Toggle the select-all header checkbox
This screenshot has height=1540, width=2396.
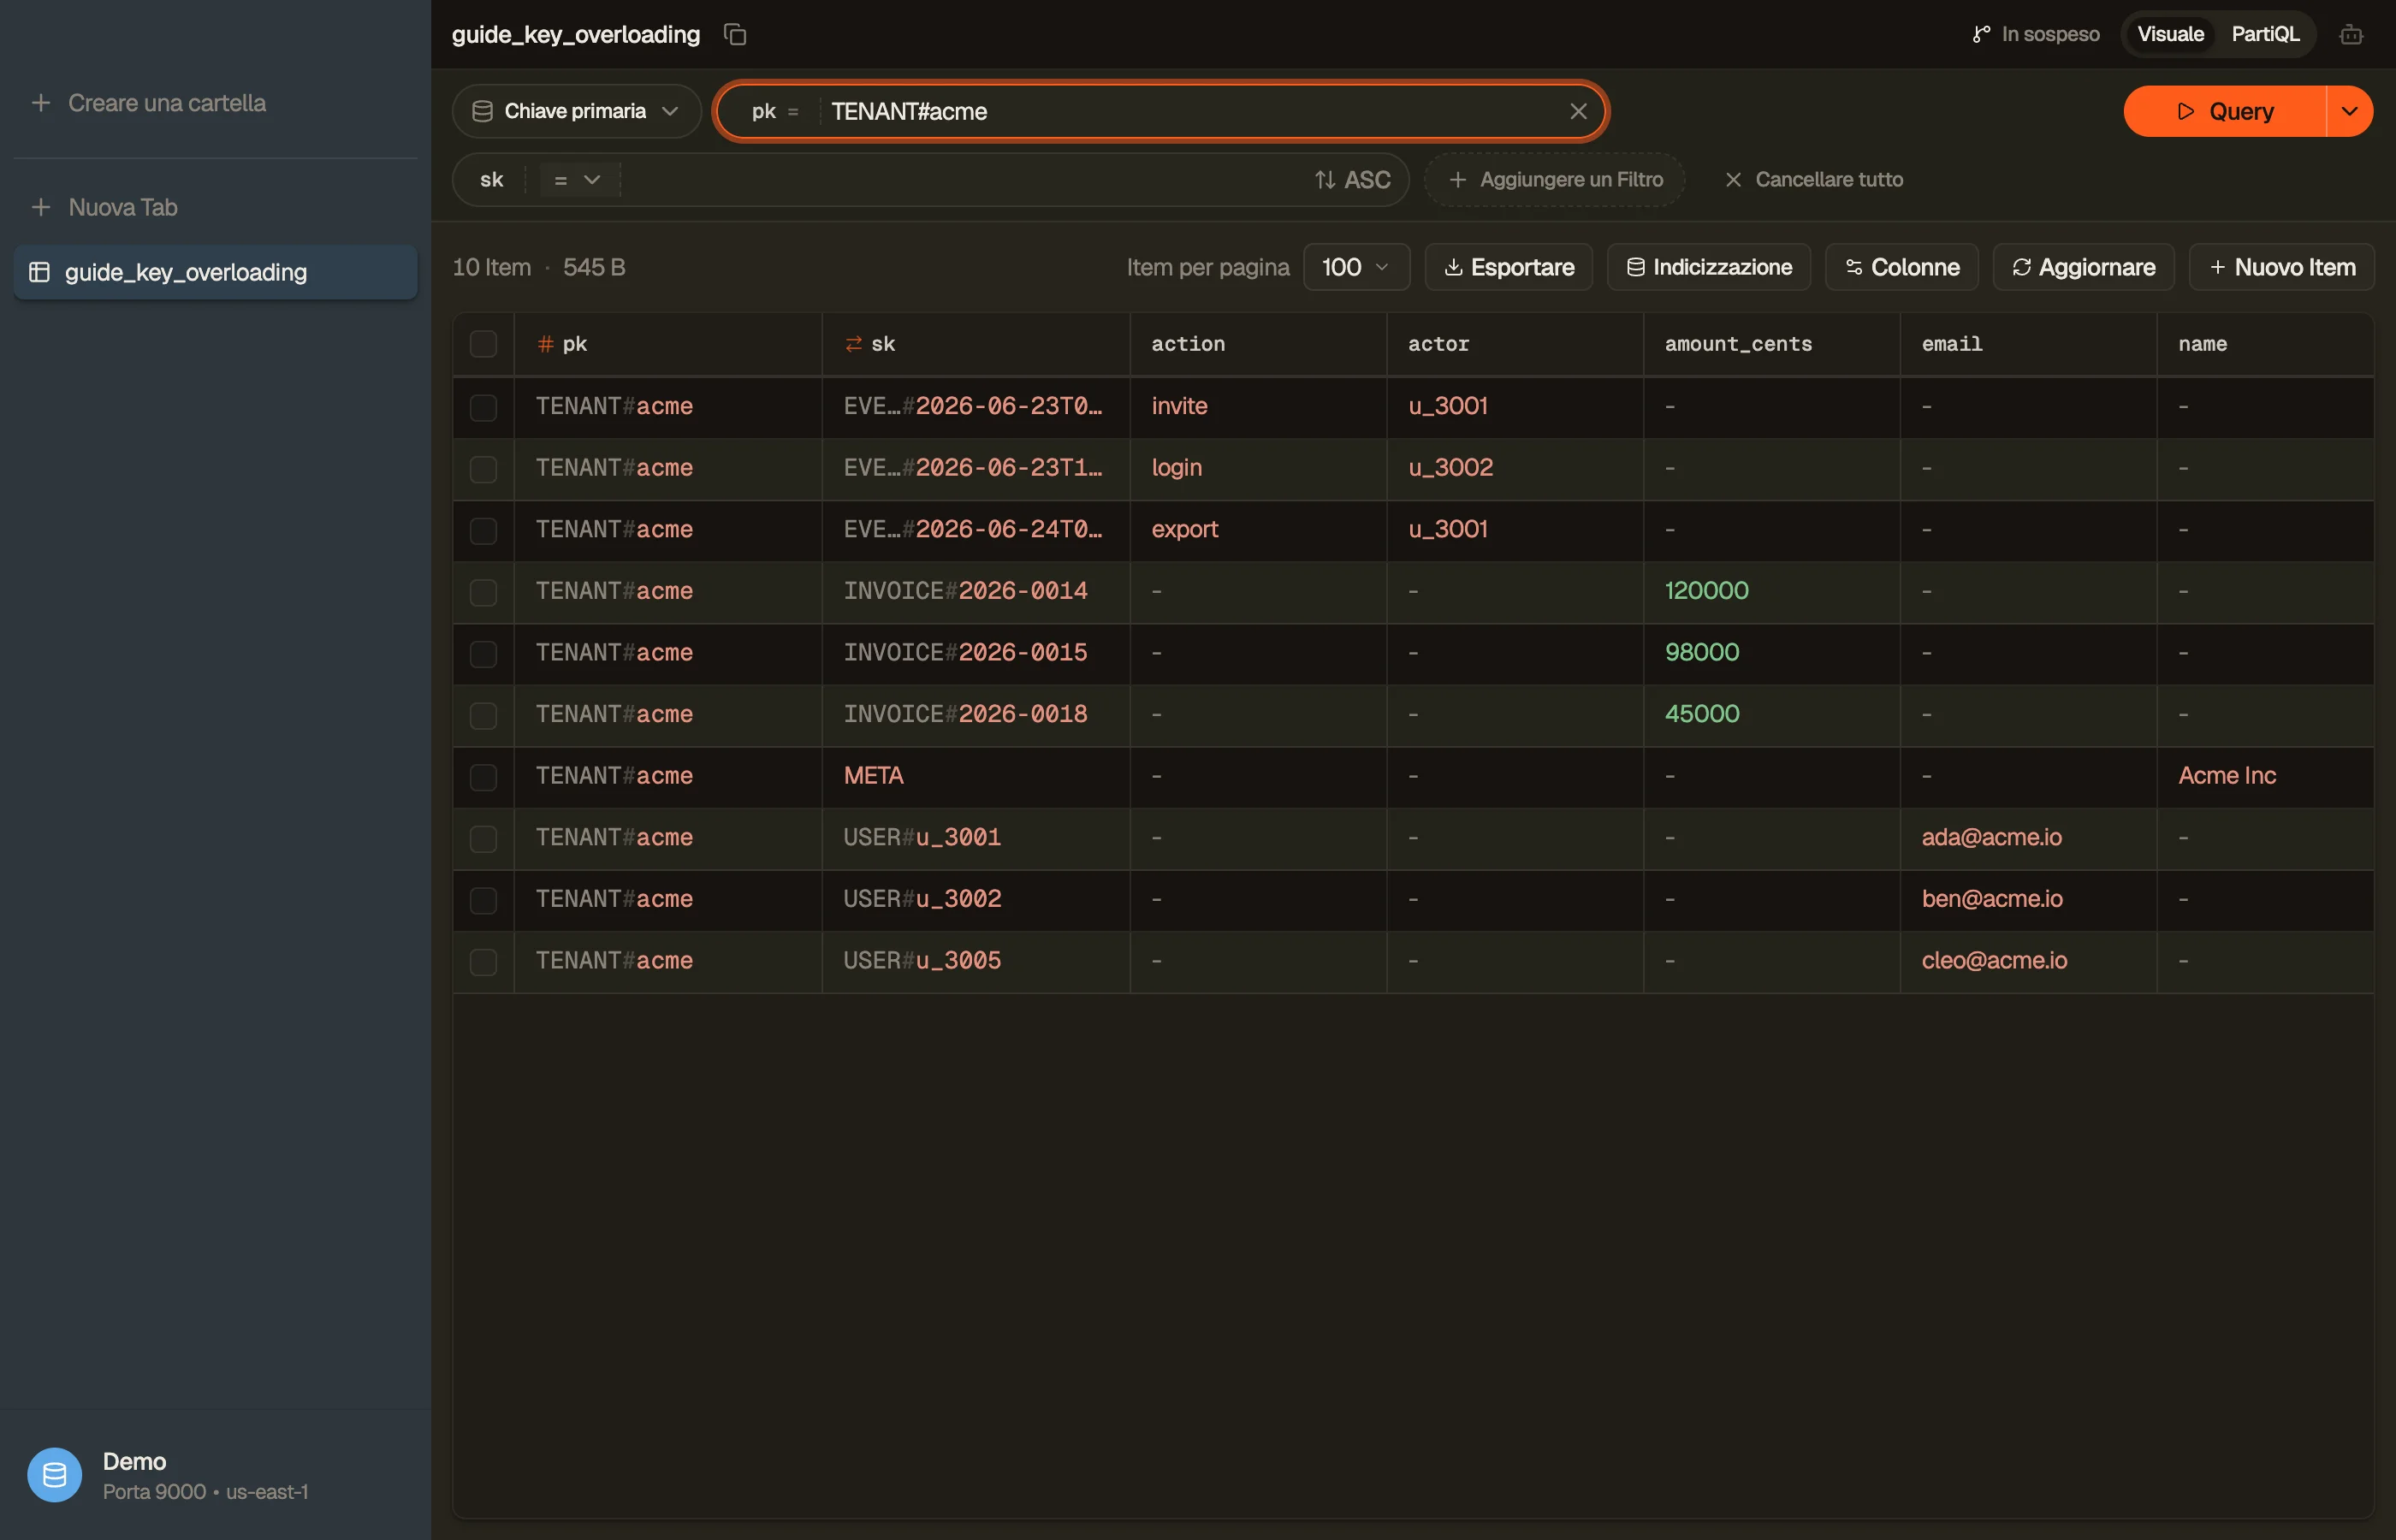tap(484, 344)
